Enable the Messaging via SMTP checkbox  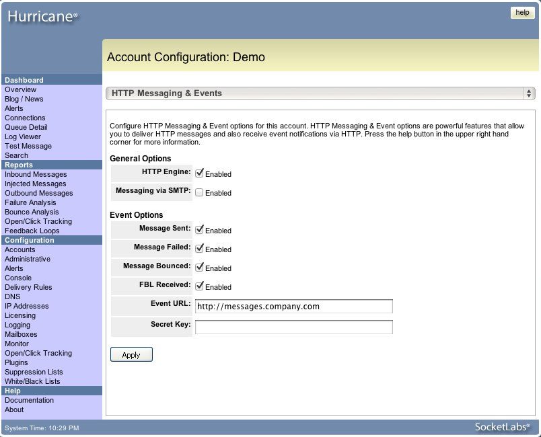(200, 192)
